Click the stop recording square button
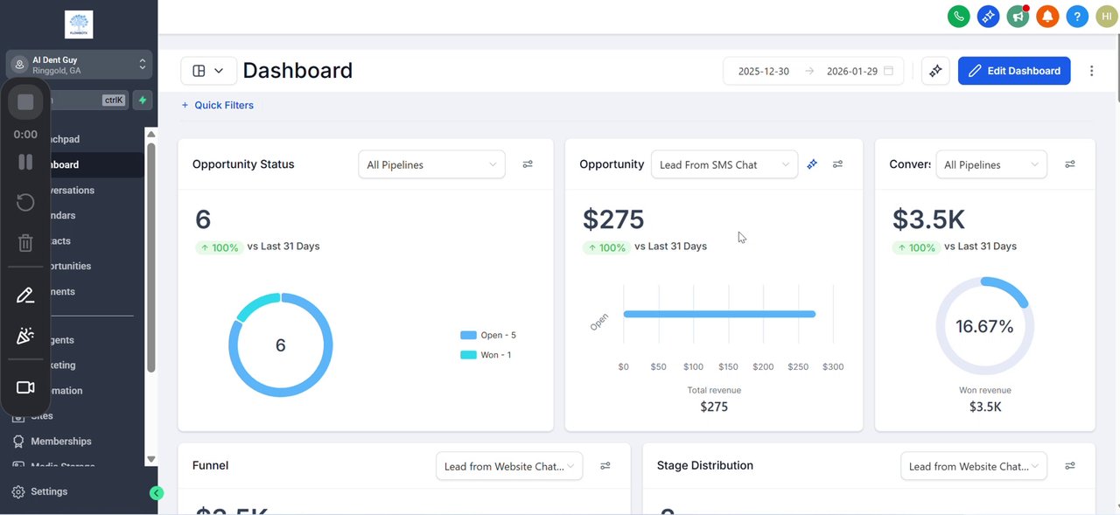1120x515 pixels. (25, 102)
